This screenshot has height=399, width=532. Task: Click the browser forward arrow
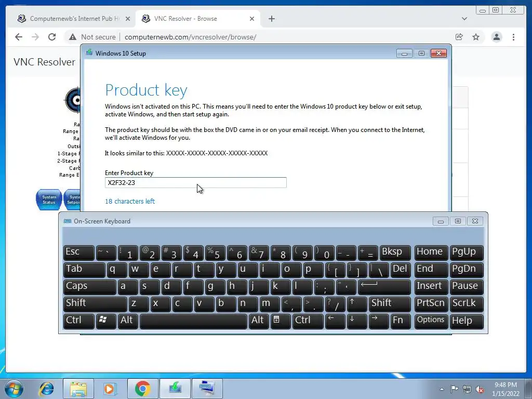(35, 37)
